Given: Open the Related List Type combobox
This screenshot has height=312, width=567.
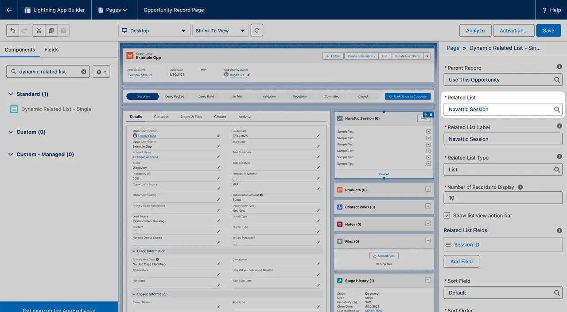Looking at the screenshot, I should (x=503, y=169).
